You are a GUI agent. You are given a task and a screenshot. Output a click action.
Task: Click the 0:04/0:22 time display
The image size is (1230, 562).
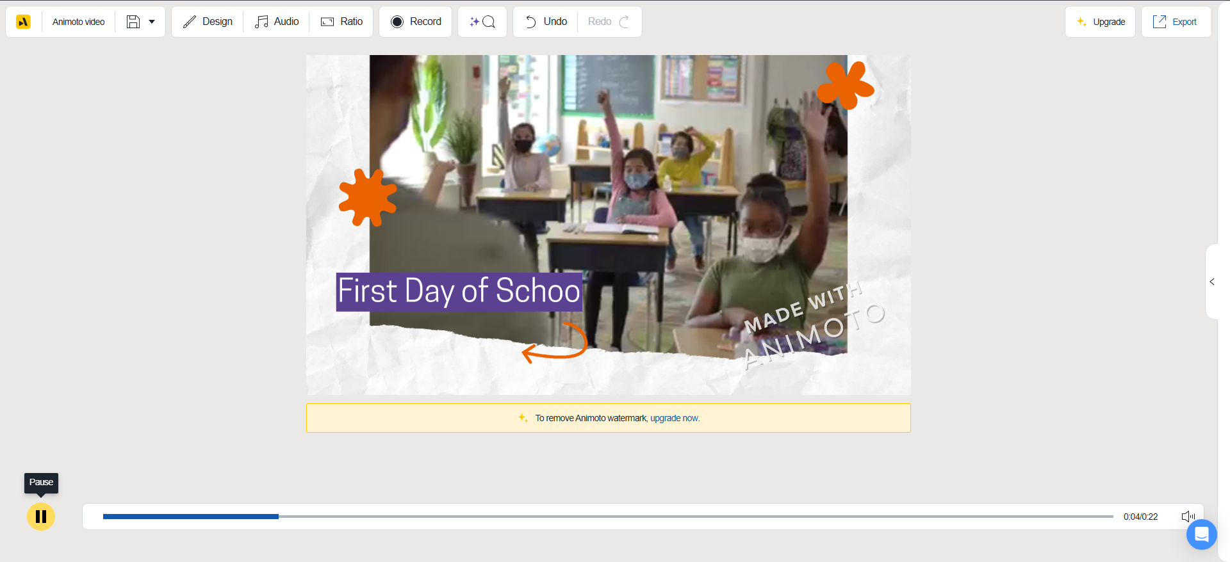1140,517
